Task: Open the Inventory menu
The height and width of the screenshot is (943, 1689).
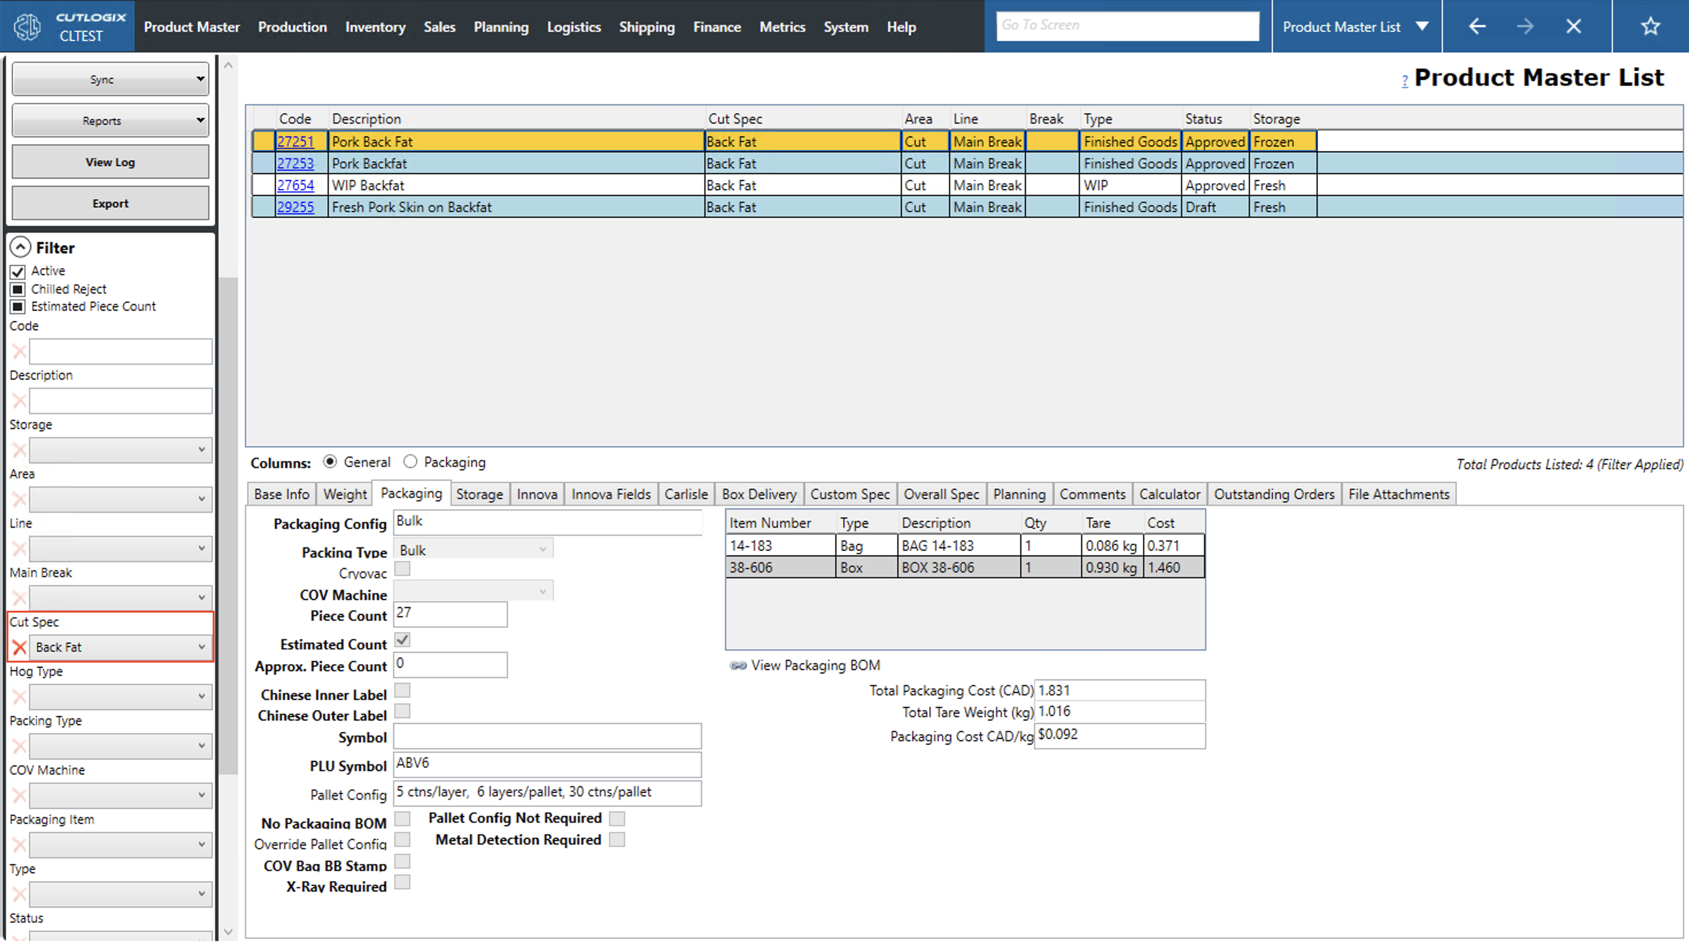Action: (x=375, y=27)
